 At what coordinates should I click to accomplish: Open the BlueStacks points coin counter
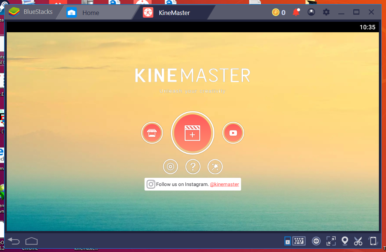click(279, 12)
